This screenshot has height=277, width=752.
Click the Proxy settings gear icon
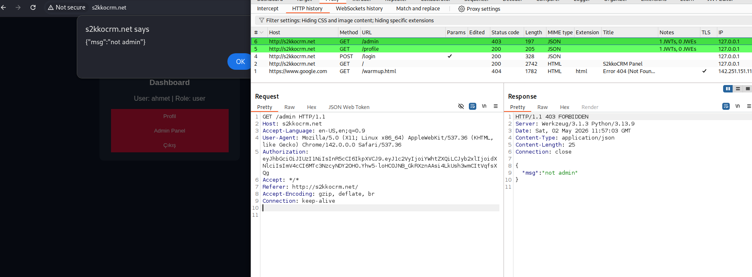click(x=461, y=9)
